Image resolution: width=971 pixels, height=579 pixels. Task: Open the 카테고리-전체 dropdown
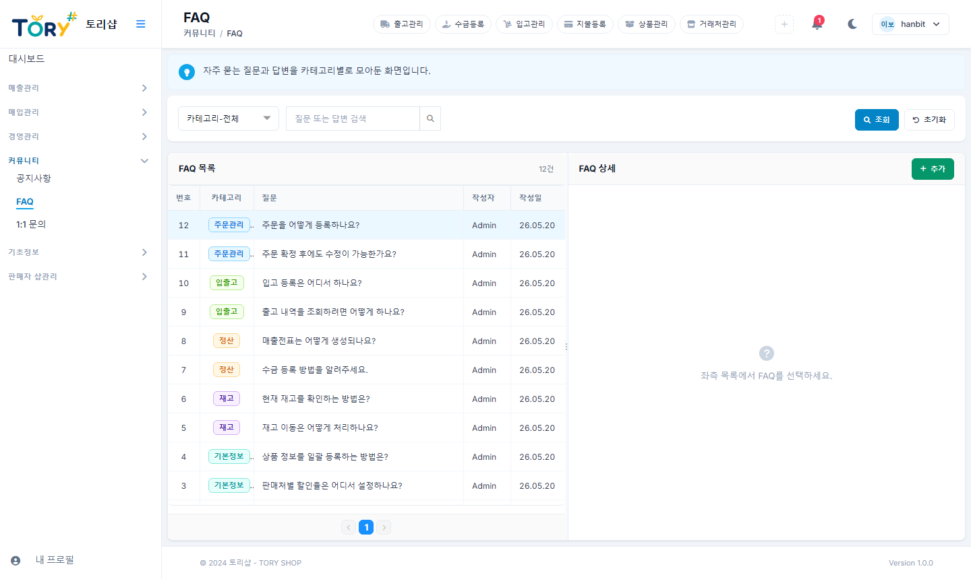click(x=229, y=118)
